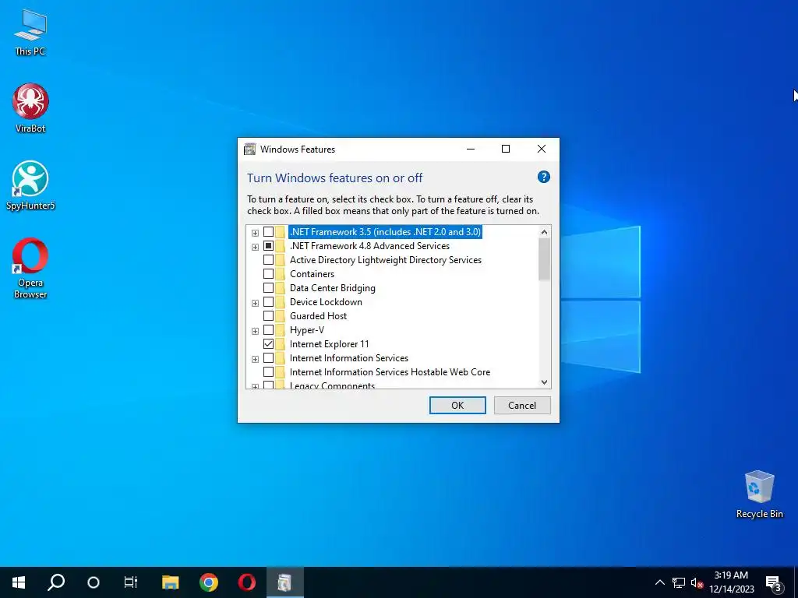
Task: Click Cancel in Windows Features
Action: tap(522, 405)
